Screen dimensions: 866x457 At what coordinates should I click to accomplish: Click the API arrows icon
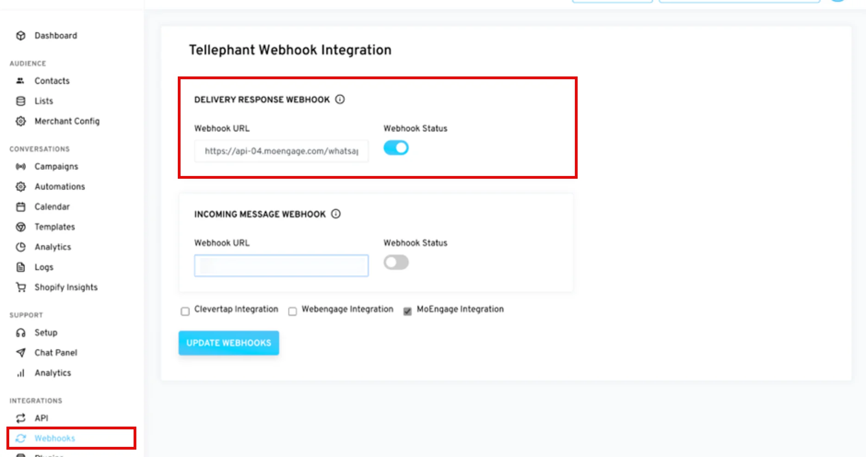point(21,418)
